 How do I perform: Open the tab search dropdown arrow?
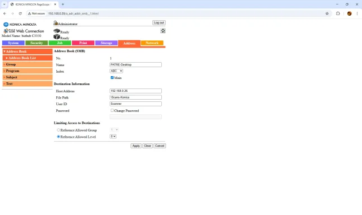click(x=4, y=4)
